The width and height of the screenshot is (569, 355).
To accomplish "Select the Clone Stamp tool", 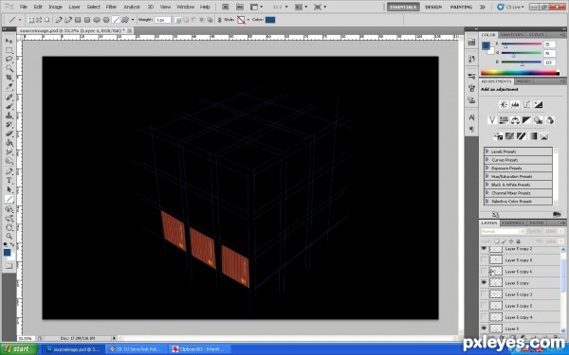I will (9, 115).
